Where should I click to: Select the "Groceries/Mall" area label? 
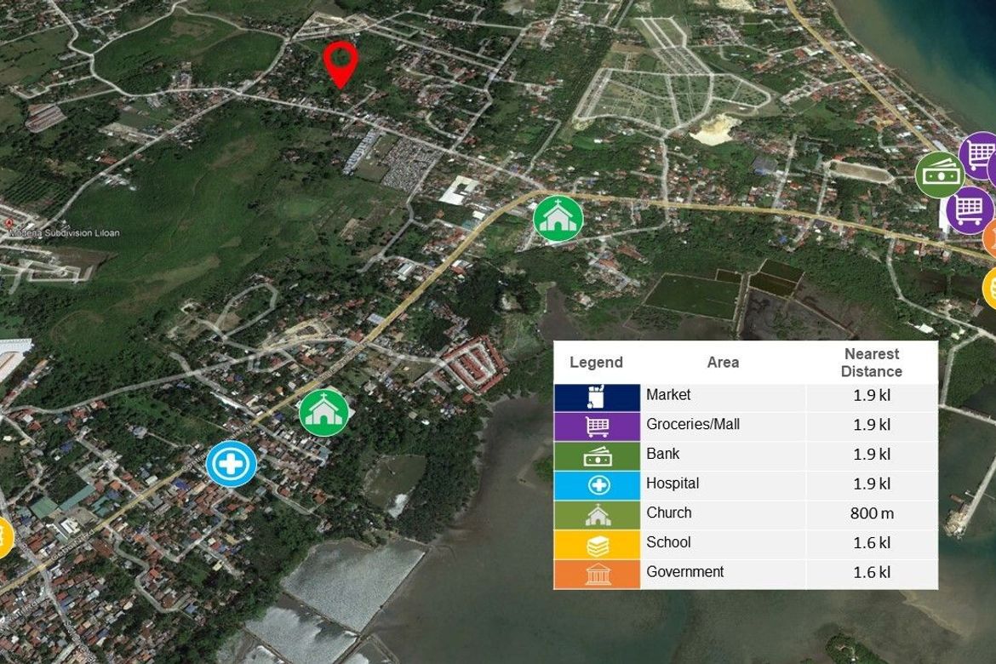pos(693,424)
